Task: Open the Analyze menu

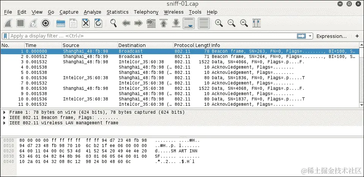Action: pyautogui.click(x=92, y=12)
